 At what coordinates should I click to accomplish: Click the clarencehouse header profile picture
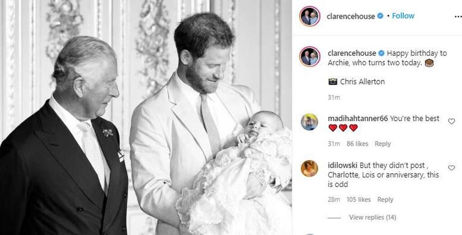310,16
